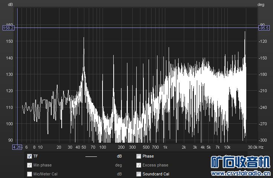Click the -95.5 deg cursor readout
This screenshot has height=178, width=273.
264,28
